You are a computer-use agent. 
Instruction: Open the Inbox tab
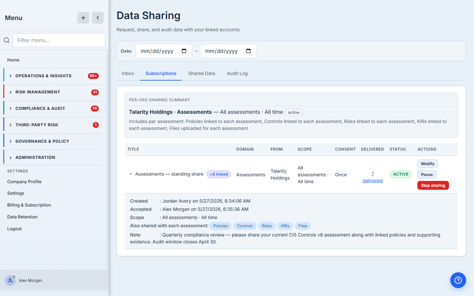(x=128, y=73)
